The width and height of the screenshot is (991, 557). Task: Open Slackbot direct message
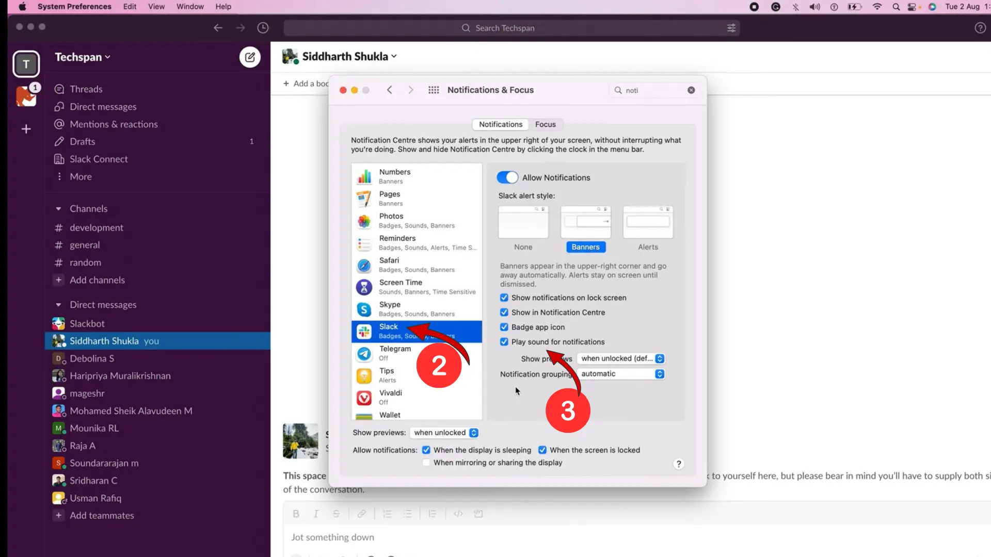(x=87, y=323)
